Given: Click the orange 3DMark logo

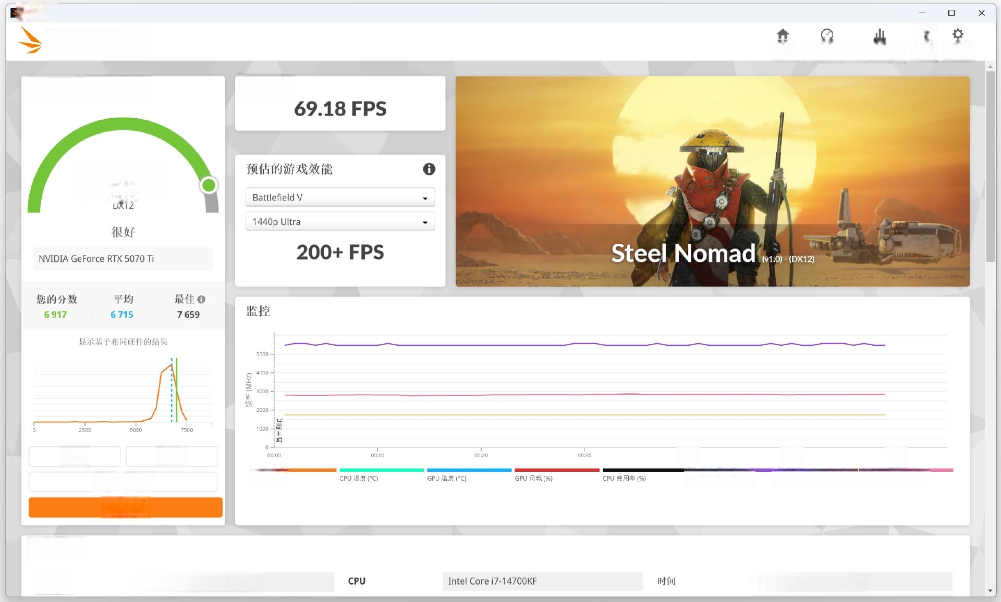Looking at the screenshot, I should 30,40.
